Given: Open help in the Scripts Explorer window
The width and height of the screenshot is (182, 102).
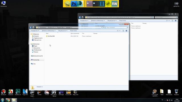Looking at the screenshot, I should coord(176,21).
